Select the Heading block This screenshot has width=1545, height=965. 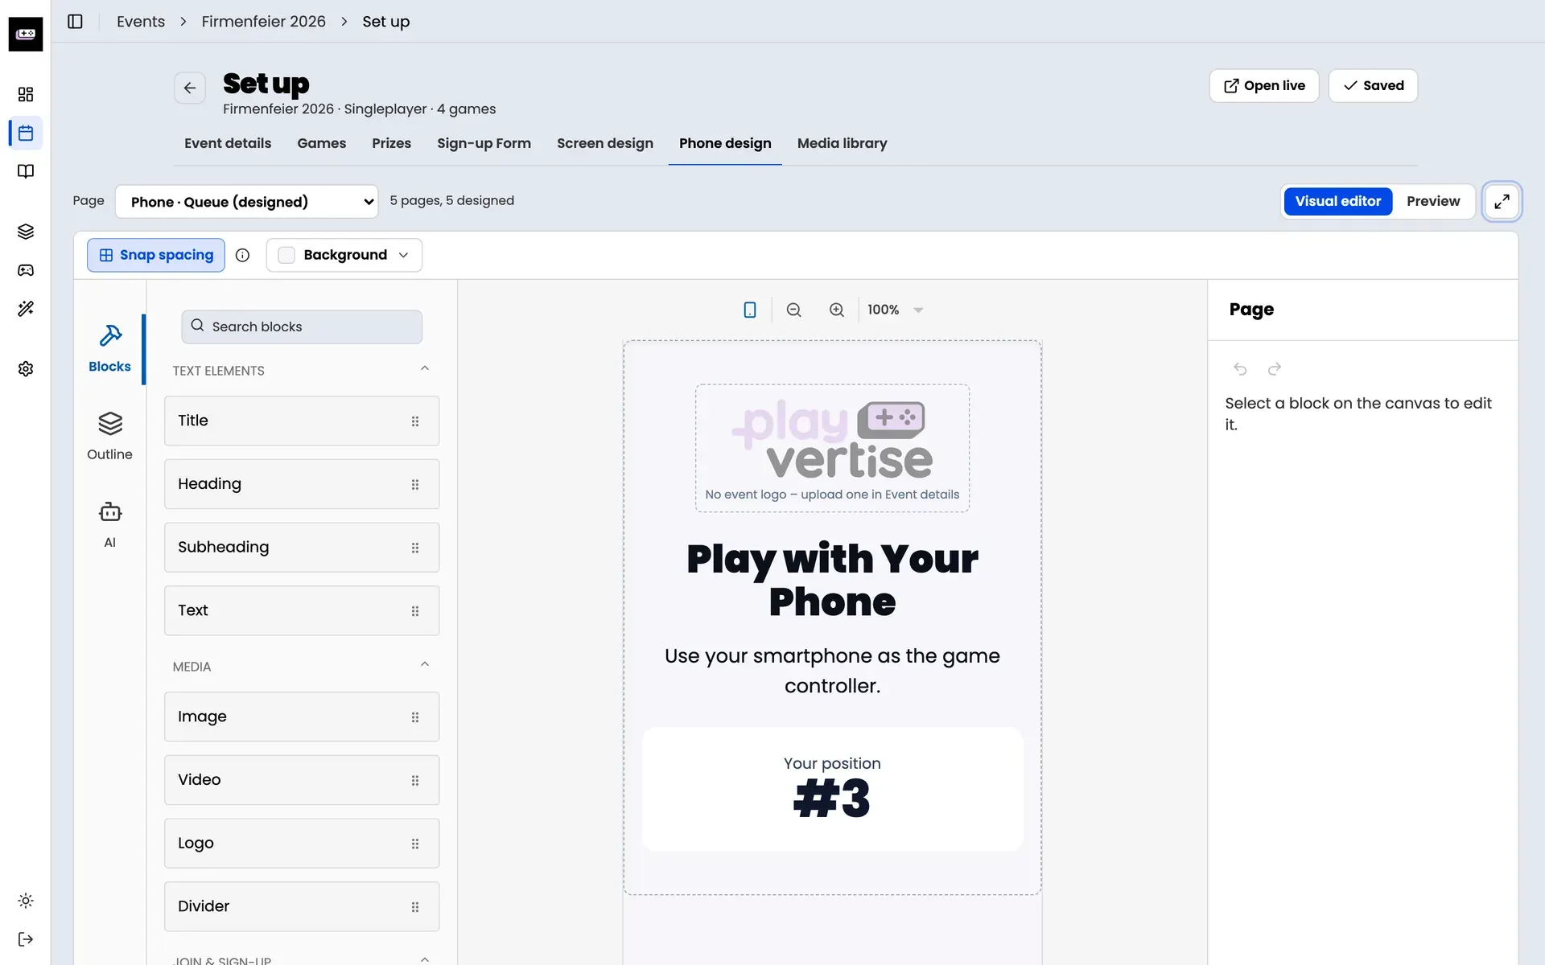(x=302, y=484)
